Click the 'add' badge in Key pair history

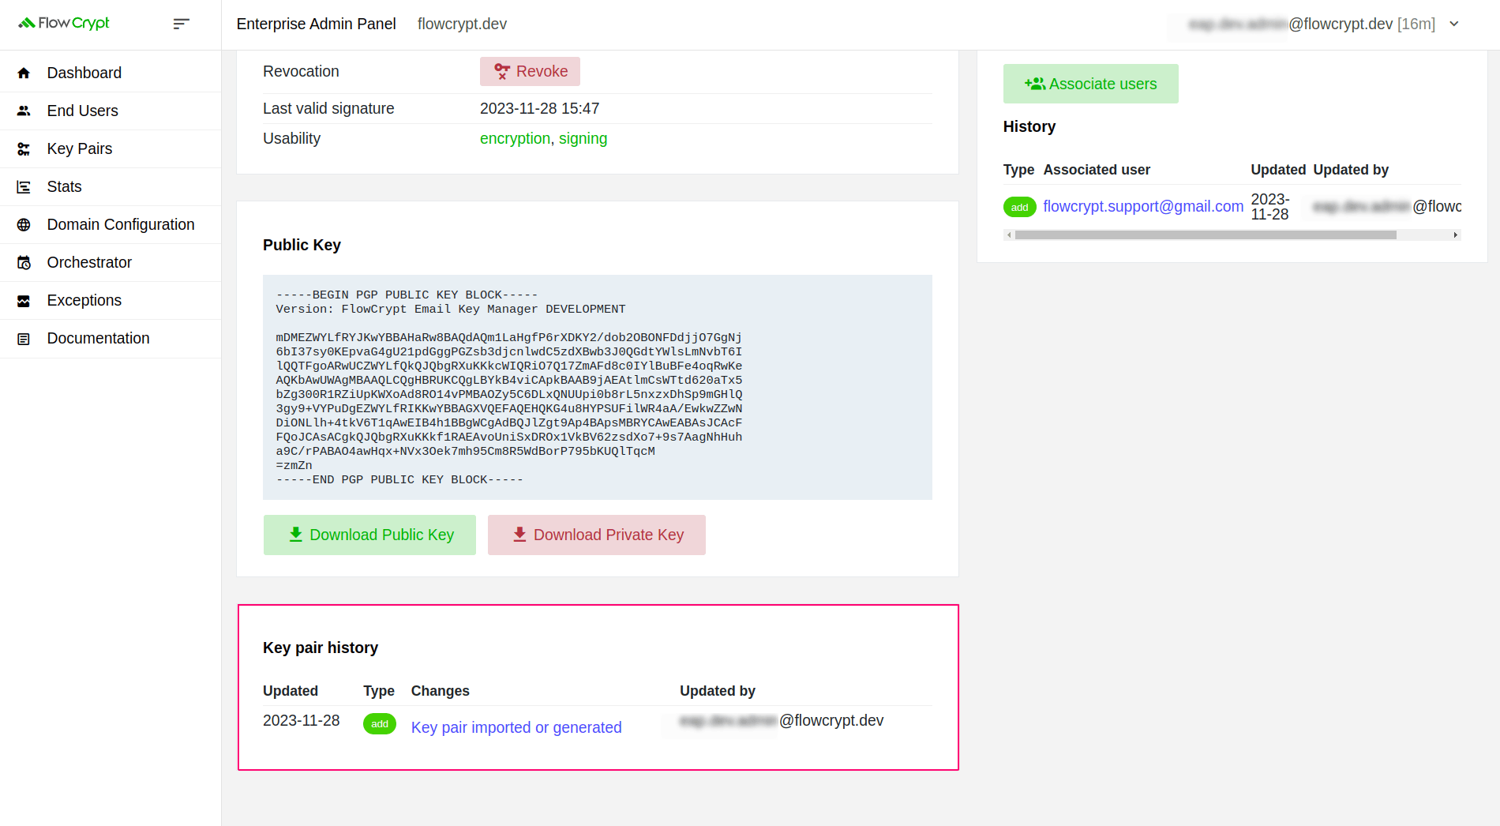(380, 723)
